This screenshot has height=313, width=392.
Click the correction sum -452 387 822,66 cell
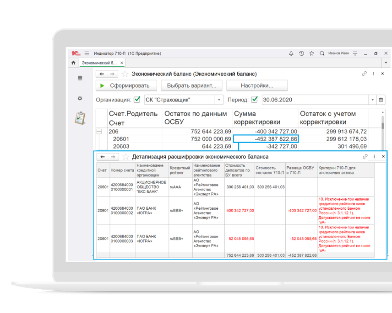click(266, 139)
